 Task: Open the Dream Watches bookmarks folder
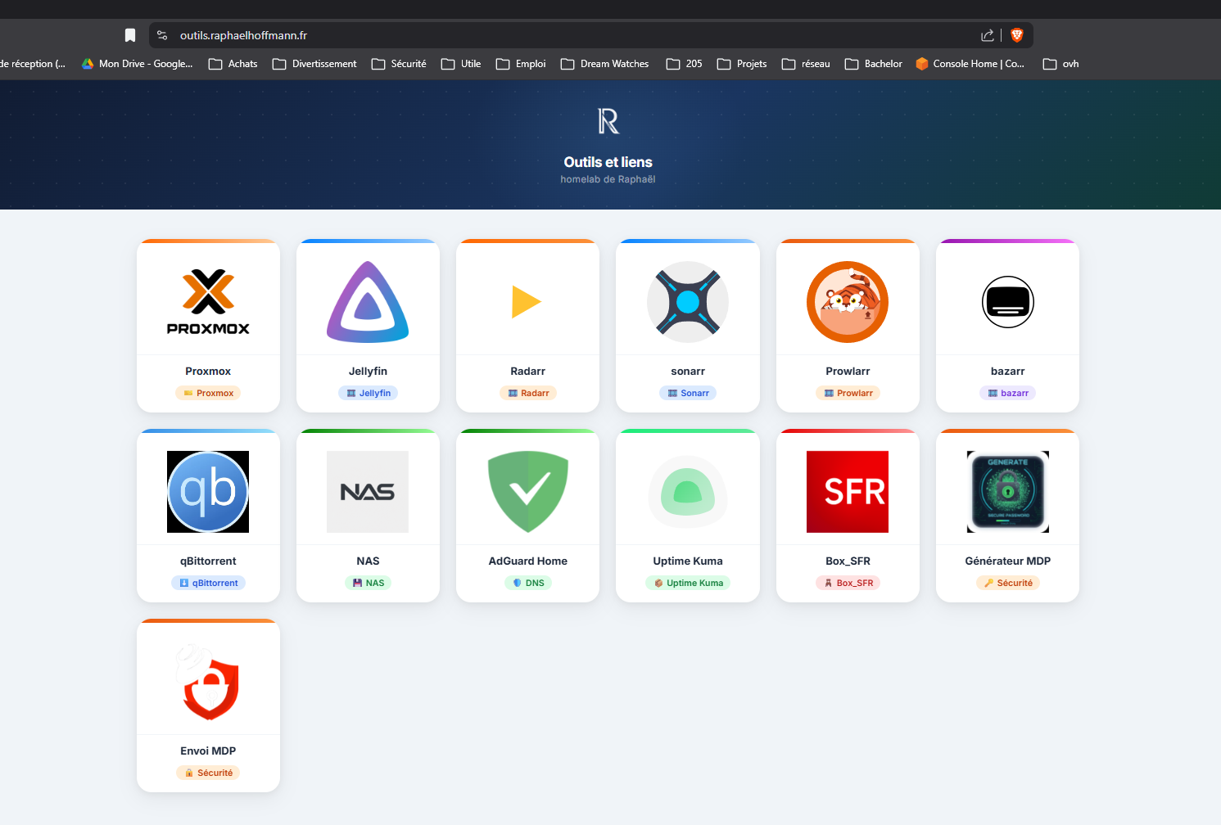click(x=604, y=64)
